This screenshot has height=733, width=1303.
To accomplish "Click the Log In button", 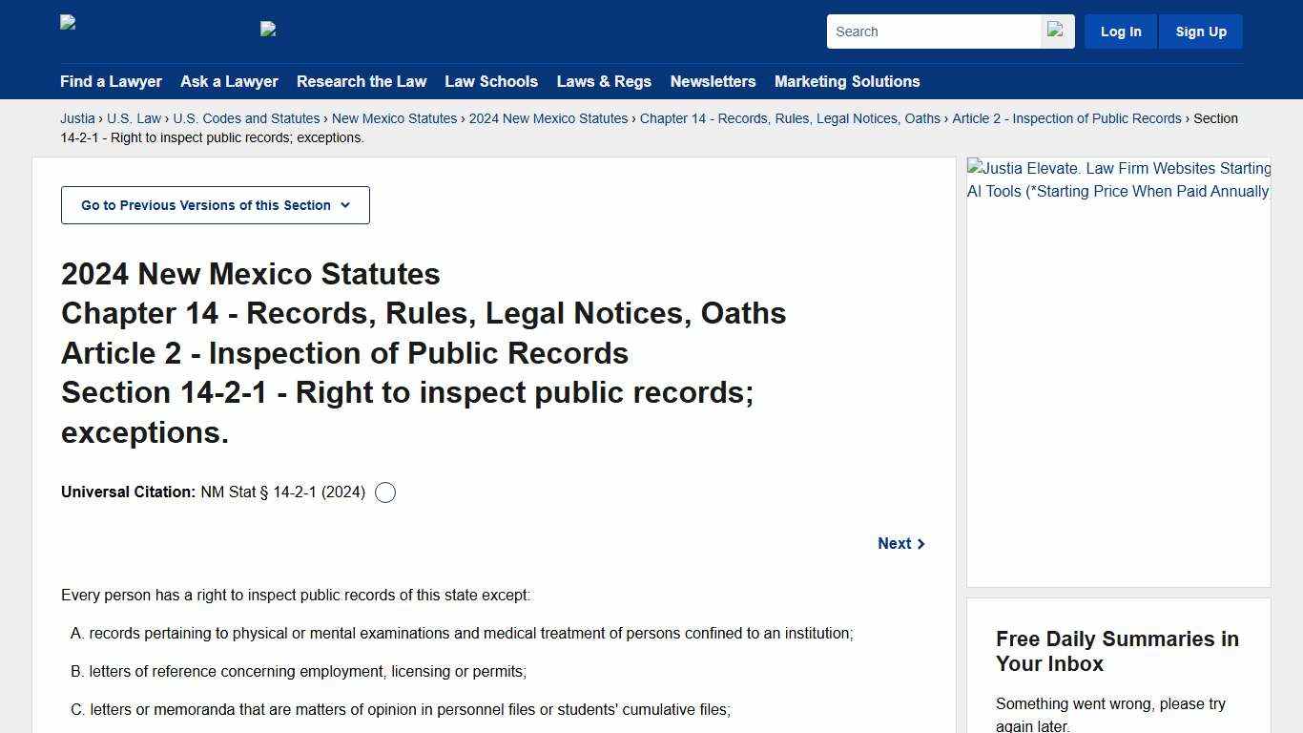I will click(1120, 31).
